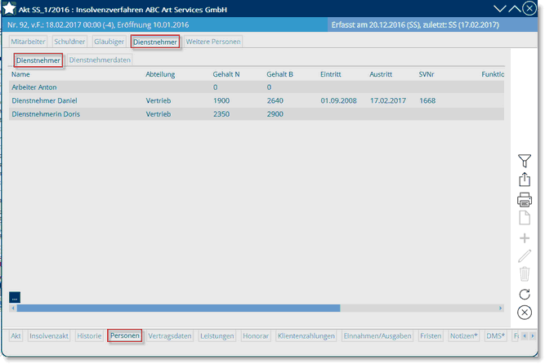Sort by the Eintritt column header
Screen dimensions: 545x364
click(x=331, y=74)
